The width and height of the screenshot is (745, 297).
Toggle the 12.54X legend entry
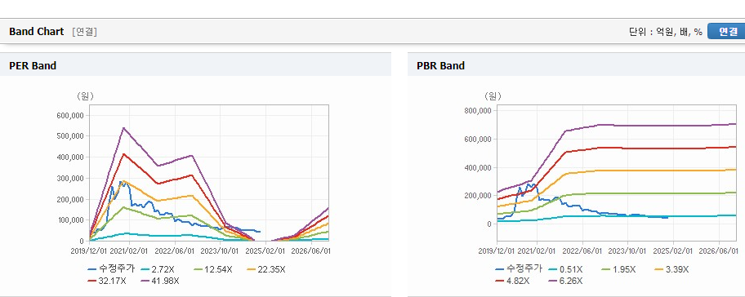click(212, 269)
